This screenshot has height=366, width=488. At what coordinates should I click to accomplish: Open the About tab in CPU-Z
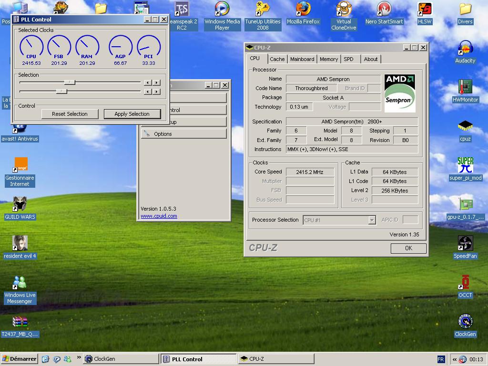point(370,59)
